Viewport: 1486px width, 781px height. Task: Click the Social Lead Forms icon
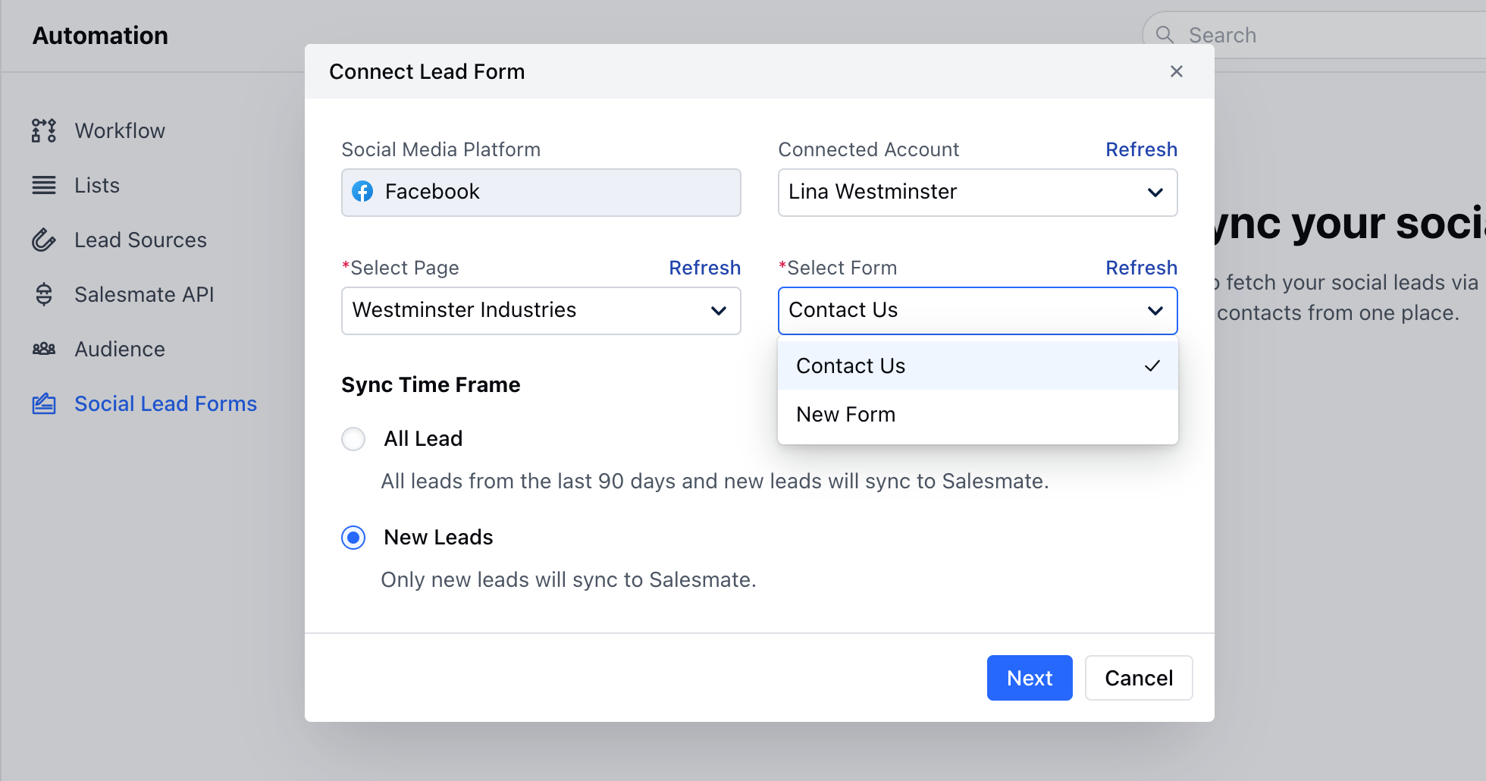[x=44, y=403]
